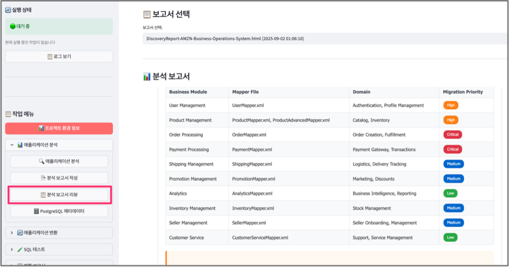Click the Low badge in Analytics row
The height and width of the screenshot is (268, 509).
[x=450, y=194]
